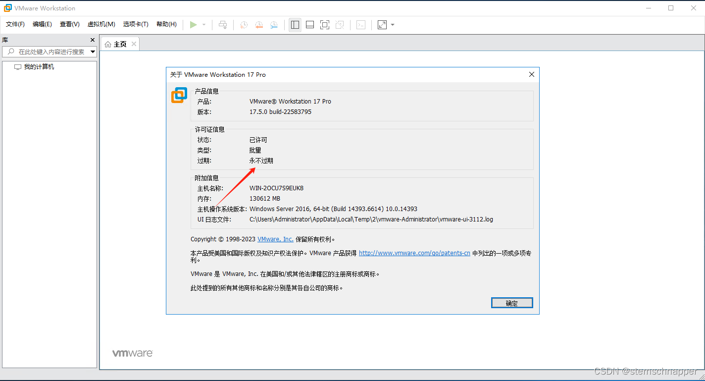Click host name WIN-2OCU7S9EUK8

(x=276, y=188)
